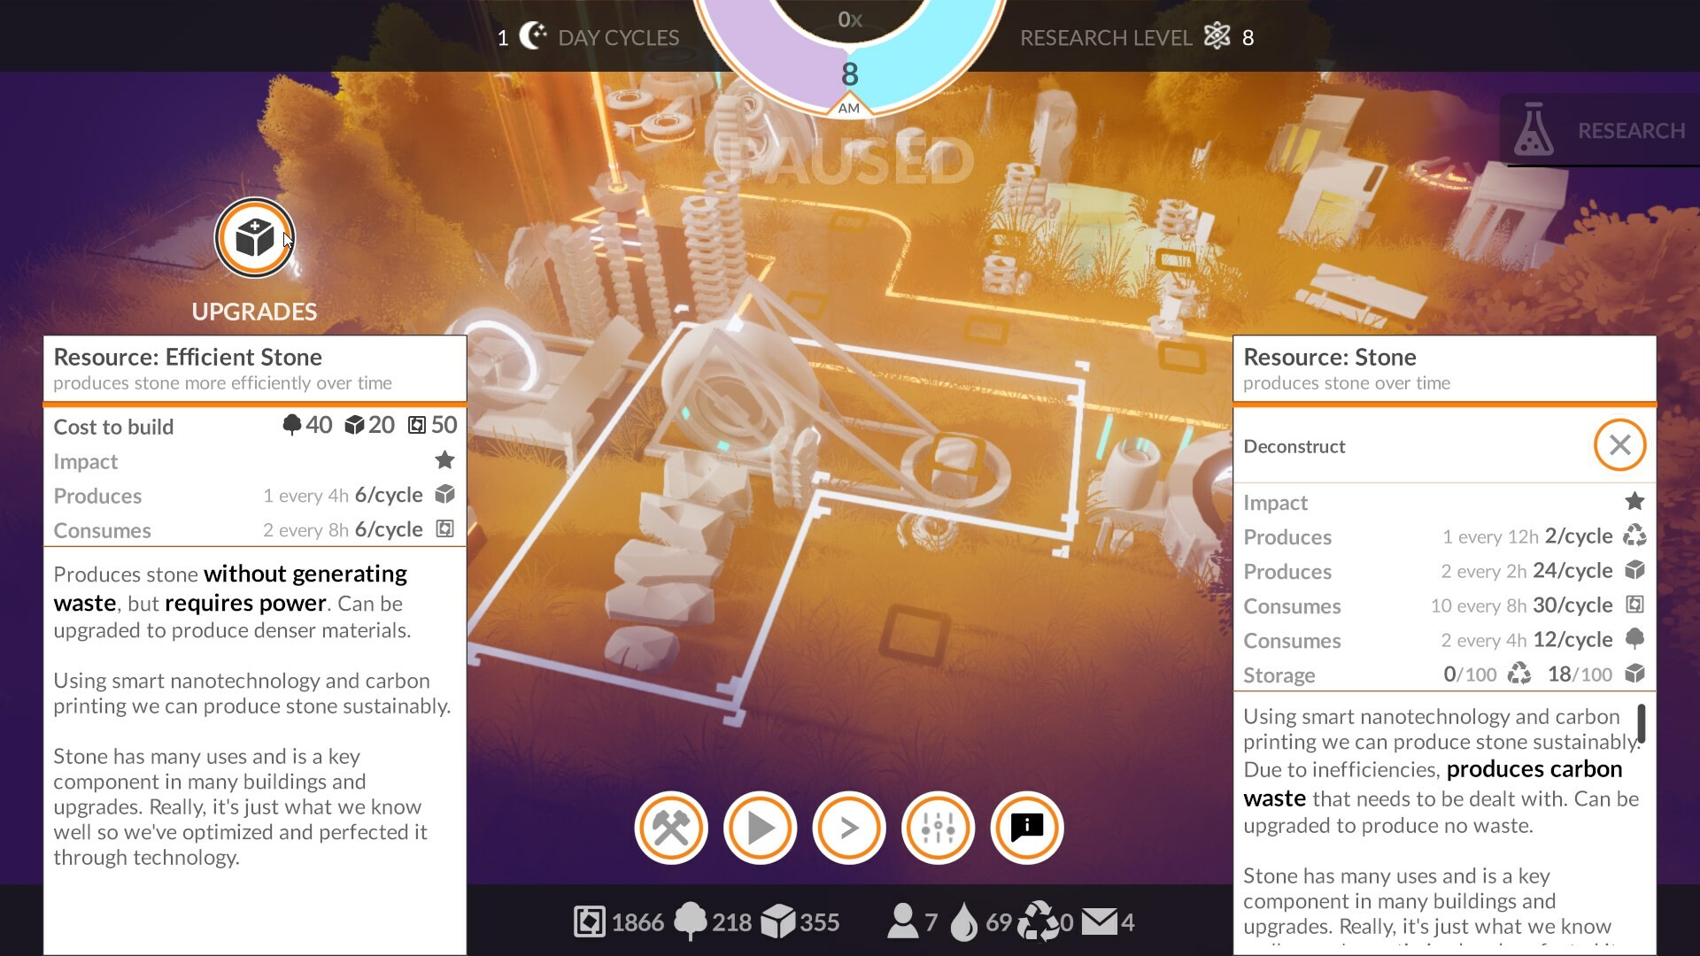Click Deconstruct on the Stone resource panel

coord(1294,446)
